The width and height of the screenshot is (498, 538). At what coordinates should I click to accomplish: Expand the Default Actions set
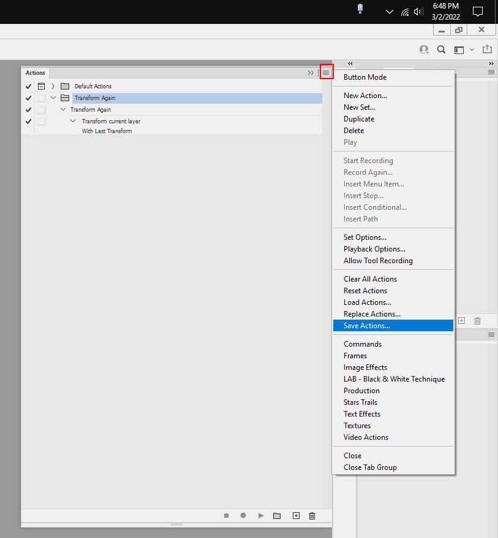(x=52, y=86)
